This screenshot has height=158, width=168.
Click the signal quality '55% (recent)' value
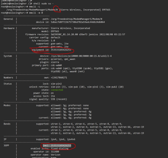tap(59, 99)
